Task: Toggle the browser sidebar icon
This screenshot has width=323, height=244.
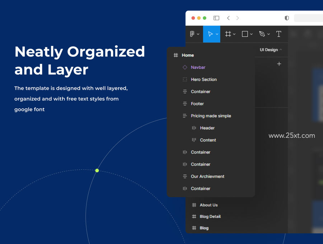Action: click(x=216, y=18)
